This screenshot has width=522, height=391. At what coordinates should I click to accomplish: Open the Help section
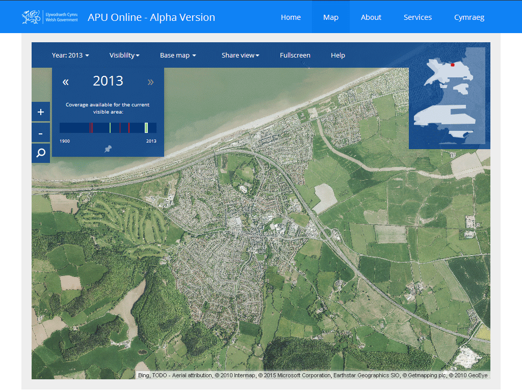tap(337, 55)
